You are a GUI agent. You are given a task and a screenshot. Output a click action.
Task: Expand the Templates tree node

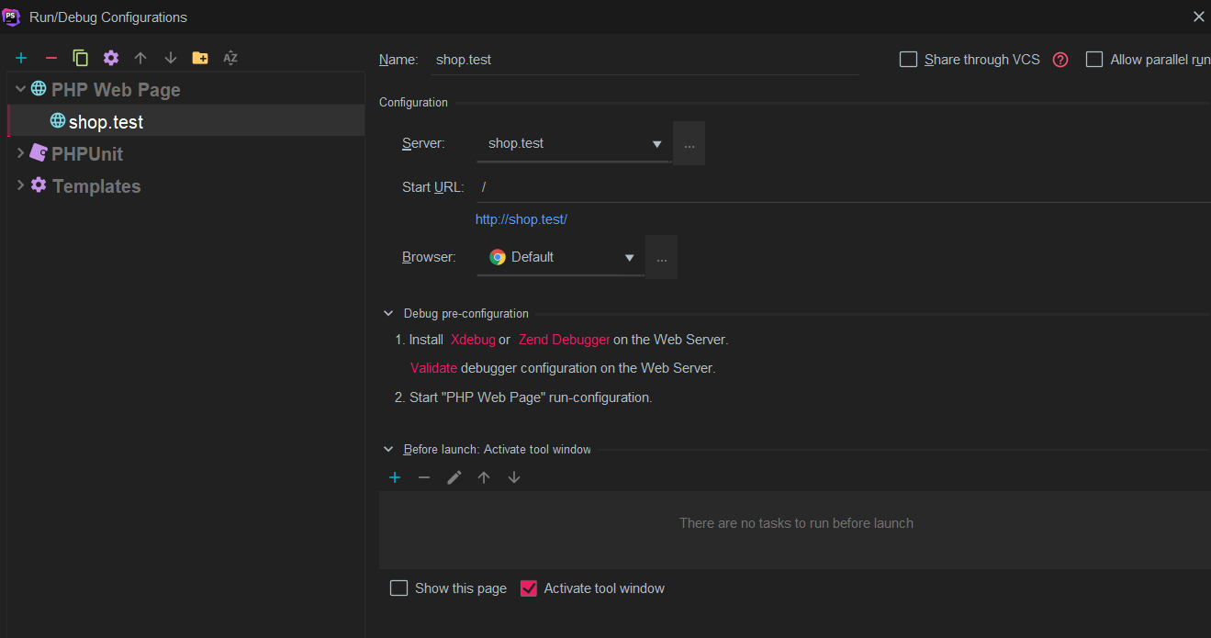pyautogui.click(x=21, y=185)
